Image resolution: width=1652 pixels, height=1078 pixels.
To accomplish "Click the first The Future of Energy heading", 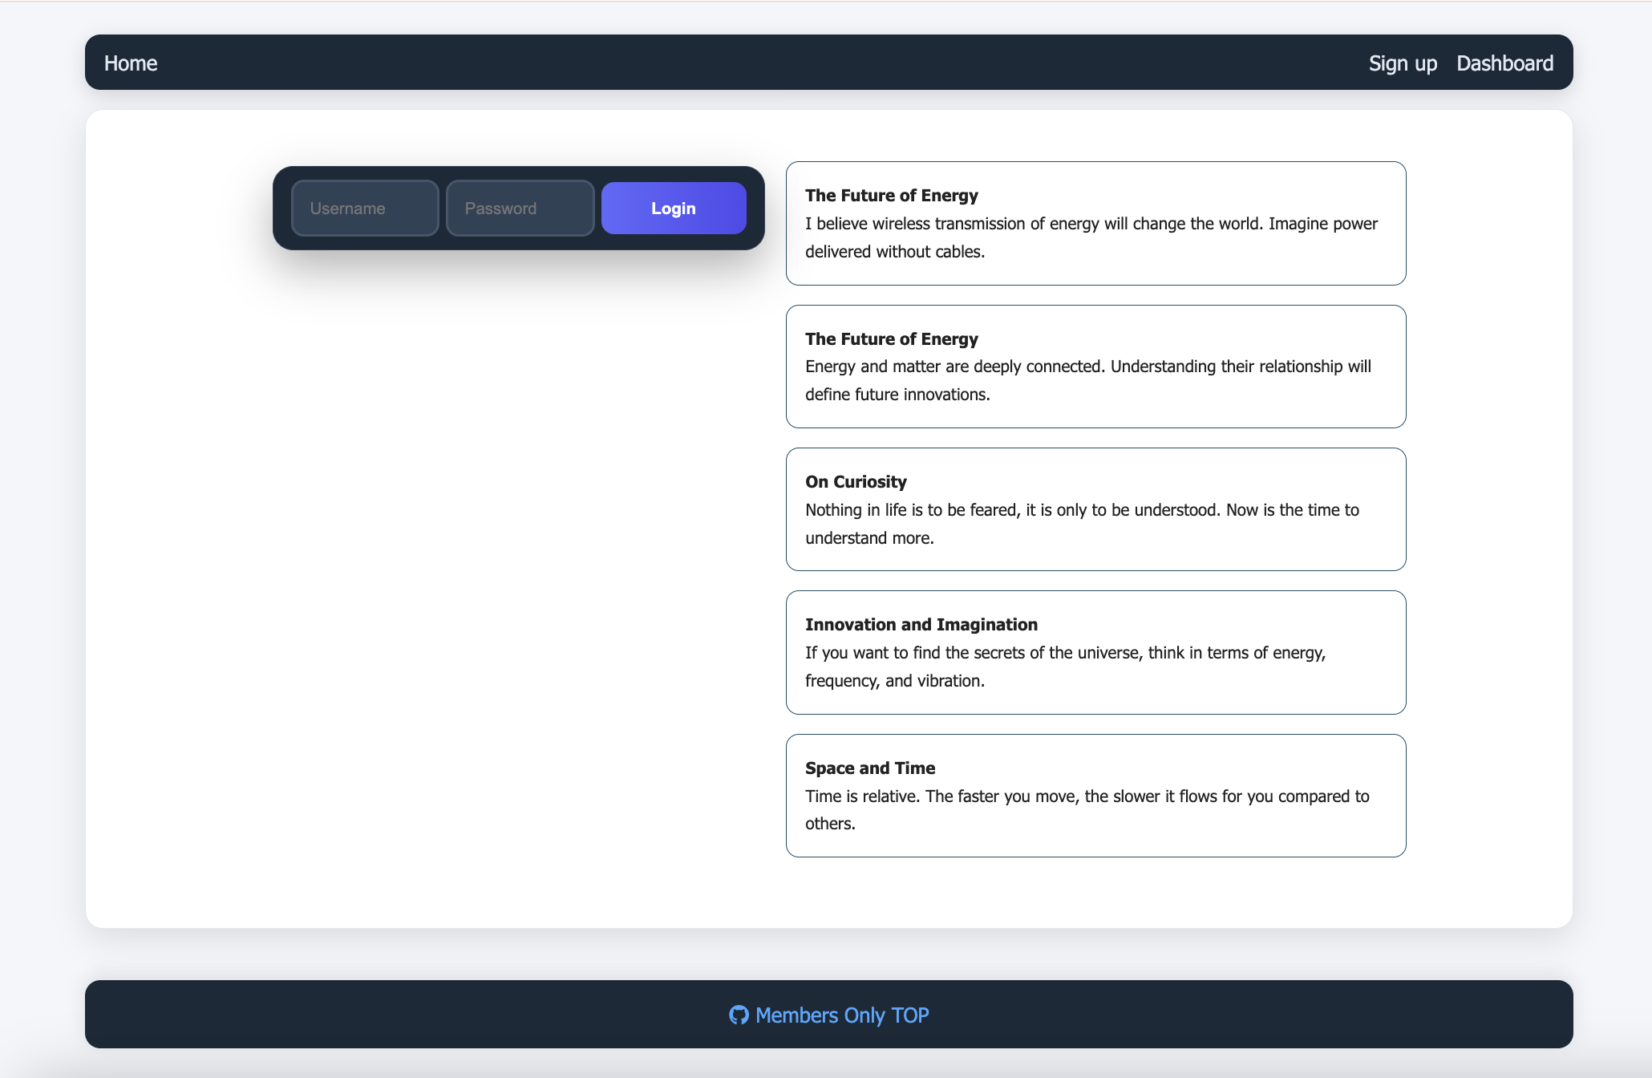I will pyautogui.click(x=891, y=196).
